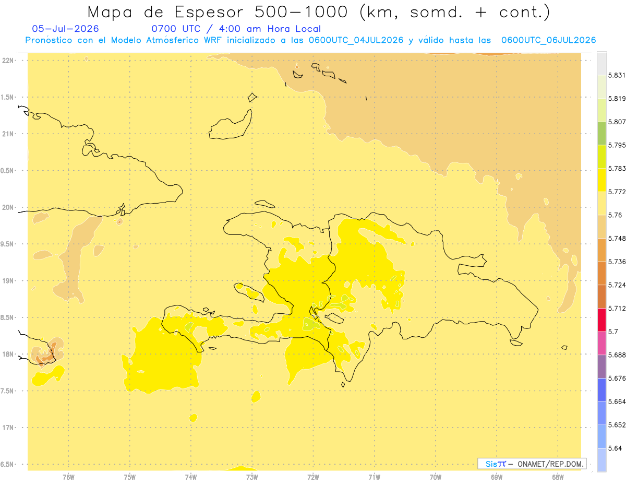Image resolution: width=626 pixels, height=484 pixels.
Task: Click the 76W longitude label
Action: [68, 477]
